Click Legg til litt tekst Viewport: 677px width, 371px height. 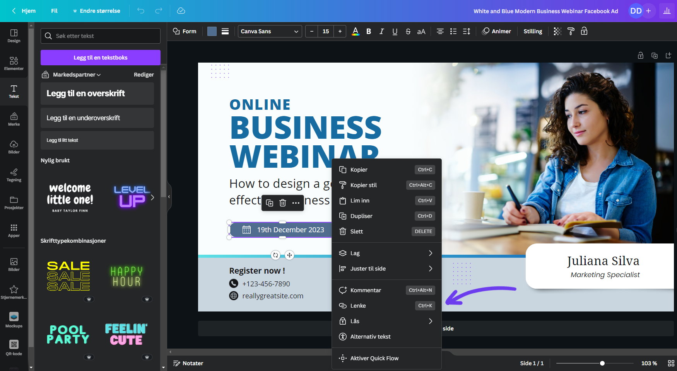97,140
